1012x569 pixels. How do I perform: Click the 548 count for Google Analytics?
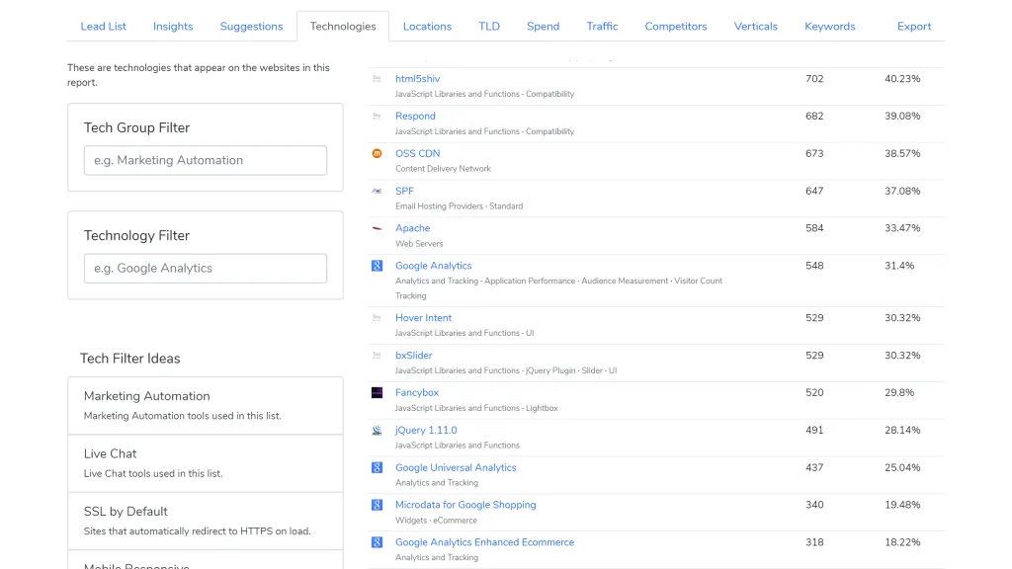[x=814, y=266]
